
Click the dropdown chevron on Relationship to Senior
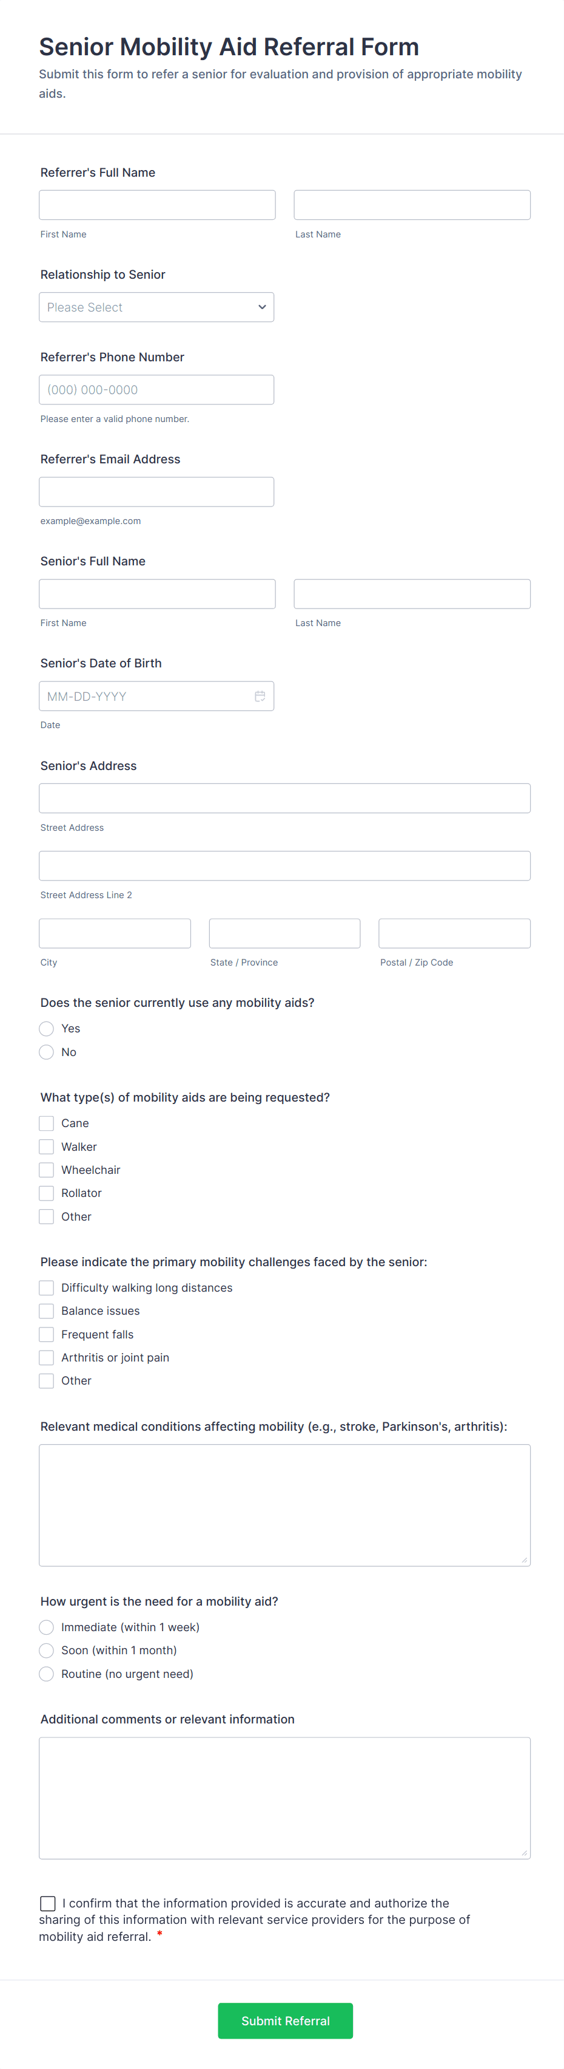pos(261,307)
